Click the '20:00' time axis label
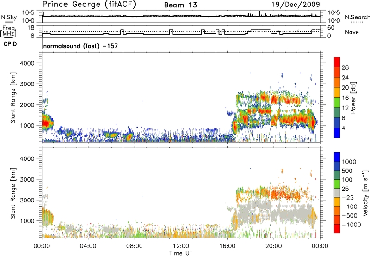 point(274,246)
